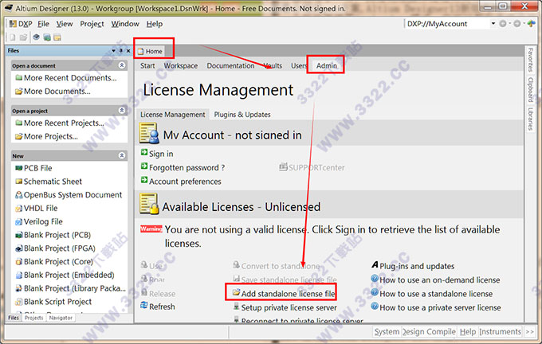The image size is (542, 344).
Task: Open the License Management sub-tab
Action: [x=172, y=115]
